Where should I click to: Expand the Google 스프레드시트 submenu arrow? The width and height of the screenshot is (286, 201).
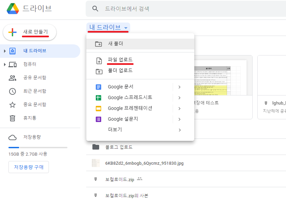tap(179, 98)
